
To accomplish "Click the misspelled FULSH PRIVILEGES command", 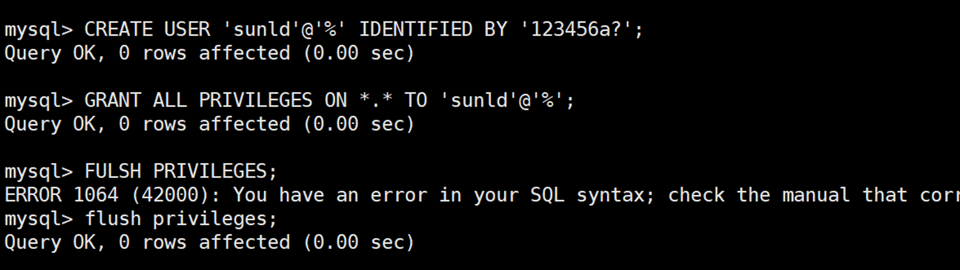I will [x=181, y=171].
